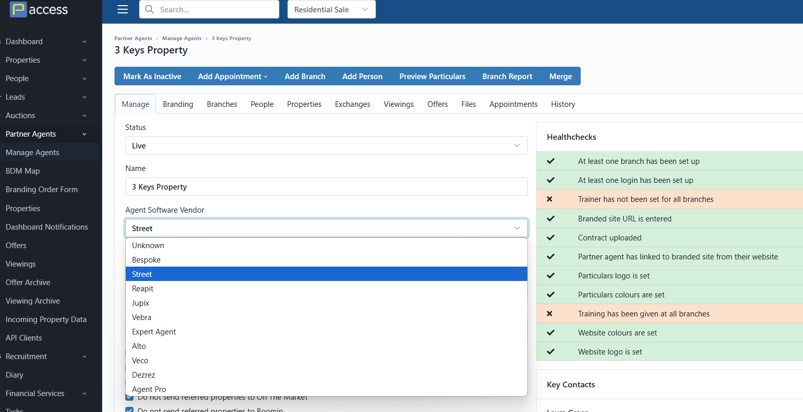Switch to the History tab
The image size is (803, 412).
(x=563, y=104)
